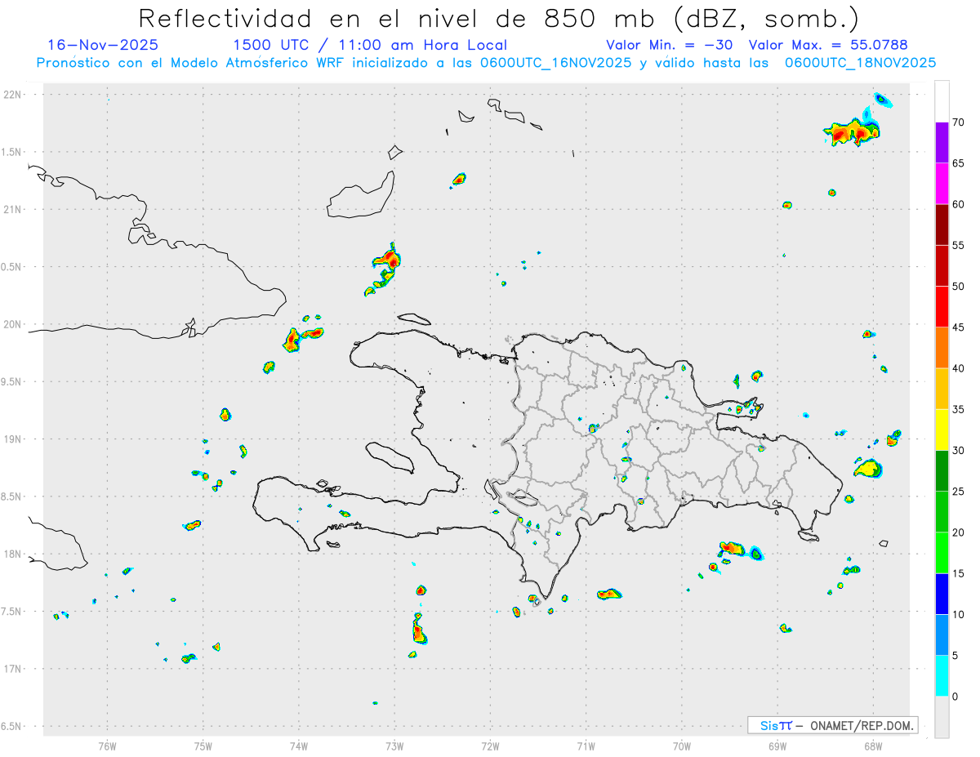Click the colorbar scale label '0'
Screen dimensions: 980x757
pyautogui.click(x=956, y=697)
